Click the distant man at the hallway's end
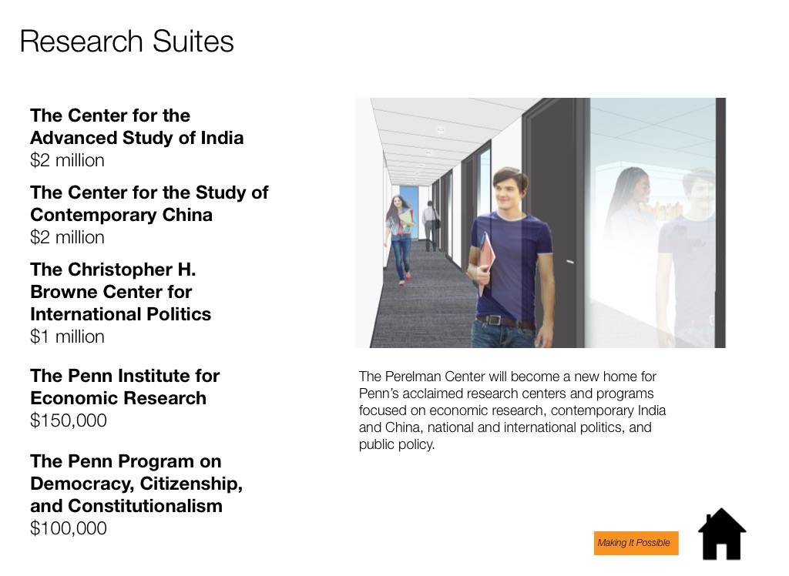This screenshot has height=576, width=789. [428, 225]
